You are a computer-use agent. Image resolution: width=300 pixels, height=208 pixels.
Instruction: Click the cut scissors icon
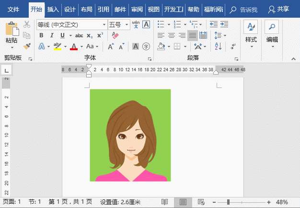coord(27,24)
